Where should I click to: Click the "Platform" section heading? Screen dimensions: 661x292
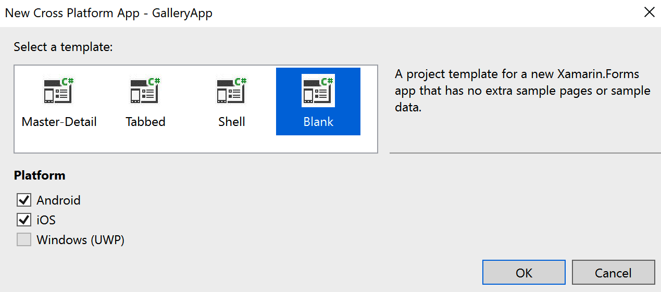40,175
